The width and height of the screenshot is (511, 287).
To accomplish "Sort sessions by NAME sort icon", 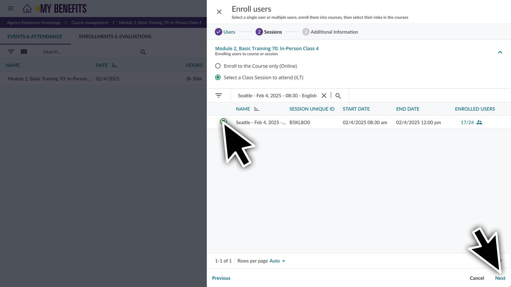I will [x=256, y=109].
